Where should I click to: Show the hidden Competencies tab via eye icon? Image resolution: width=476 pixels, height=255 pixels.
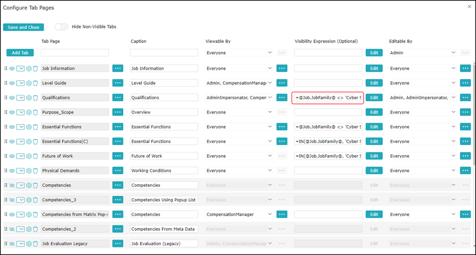(12, 185)
